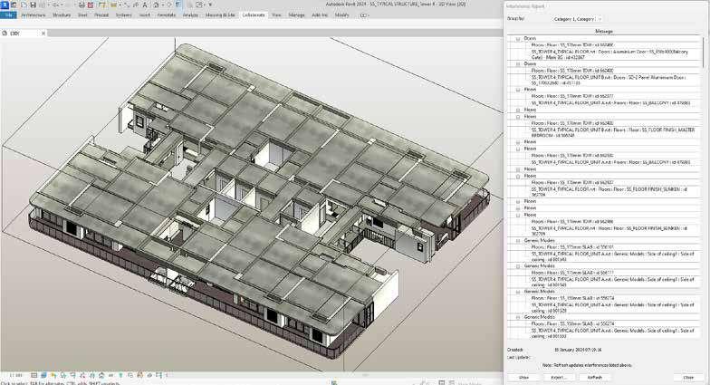Click the view scale in view control bar
This screenshot has width=710, height=385.
coord(15,374)
